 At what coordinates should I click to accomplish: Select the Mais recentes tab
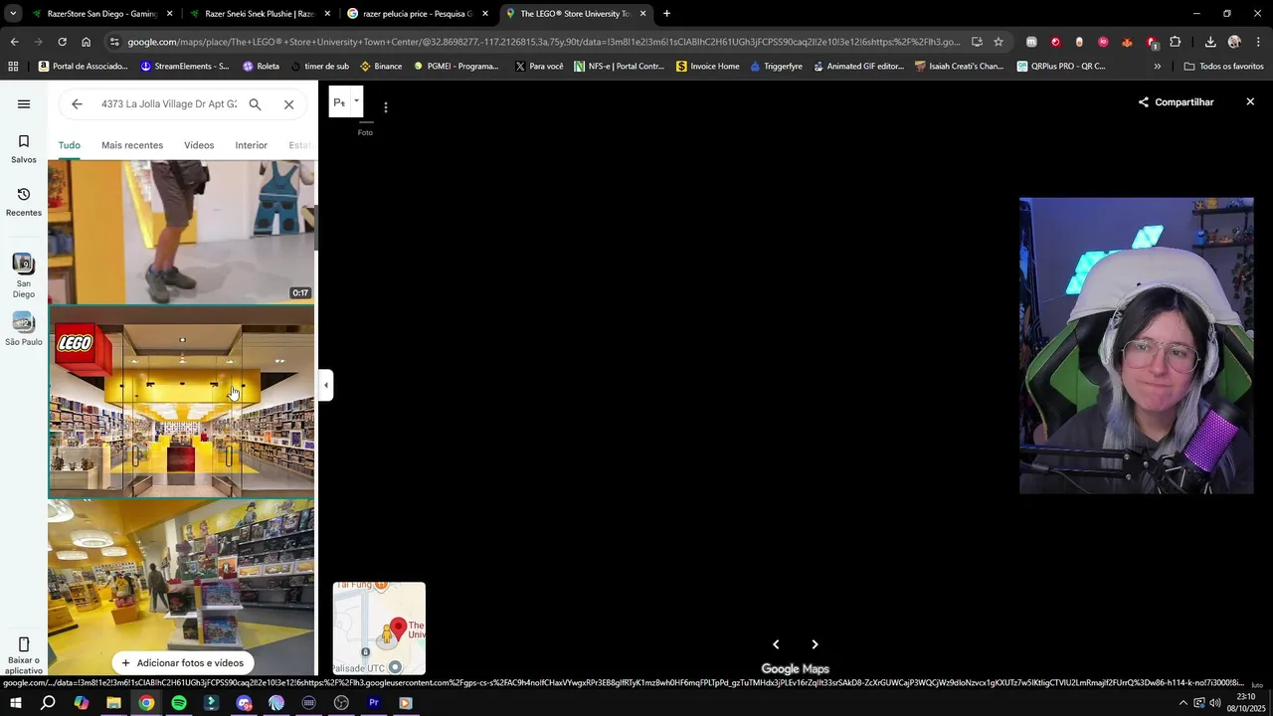tap(132, 145)
